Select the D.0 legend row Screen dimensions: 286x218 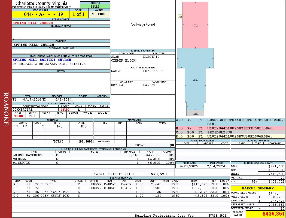[230, 136]
